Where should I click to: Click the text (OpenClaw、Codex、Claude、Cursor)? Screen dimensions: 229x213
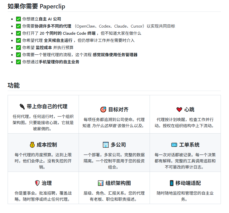pyautogui.click(x=109, y=26)
